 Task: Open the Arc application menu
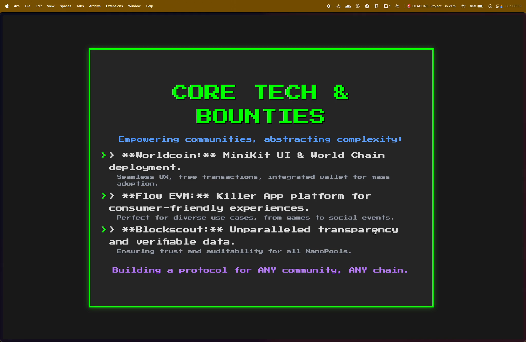17,6
